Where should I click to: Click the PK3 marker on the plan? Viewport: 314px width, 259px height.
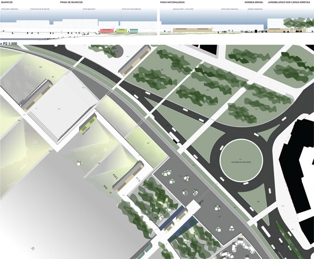coord(105,187)
